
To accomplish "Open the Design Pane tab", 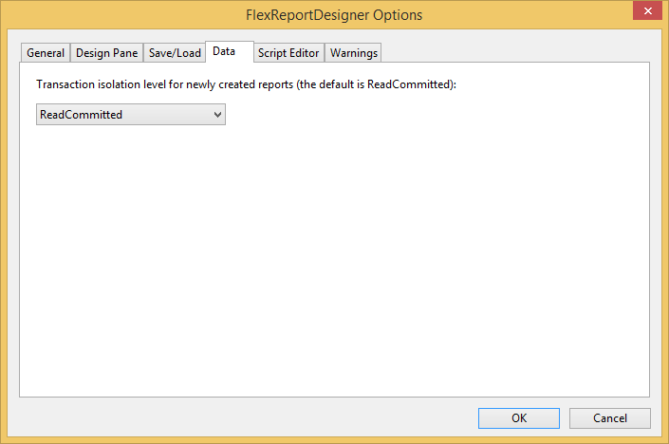I will coord(106,53).
